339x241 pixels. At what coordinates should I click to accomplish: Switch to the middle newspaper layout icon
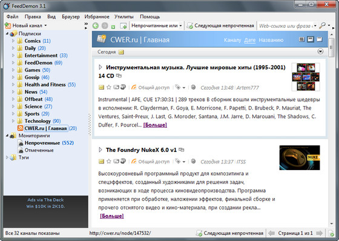click(311, 39)
